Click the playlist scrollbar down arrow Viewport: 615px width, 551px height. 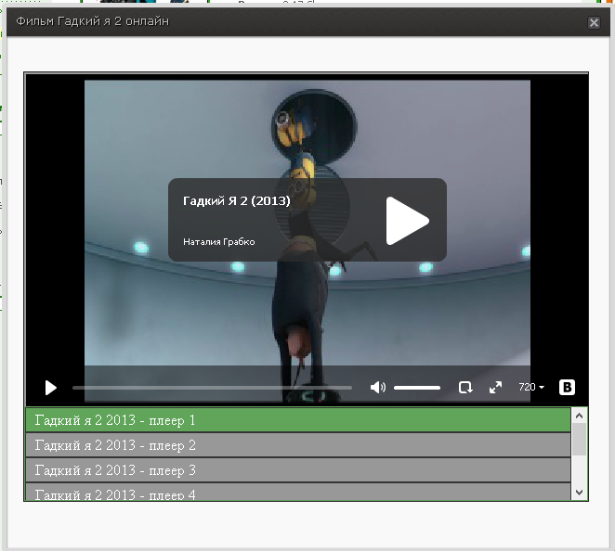pyautogui.click(x=580, y=493)
